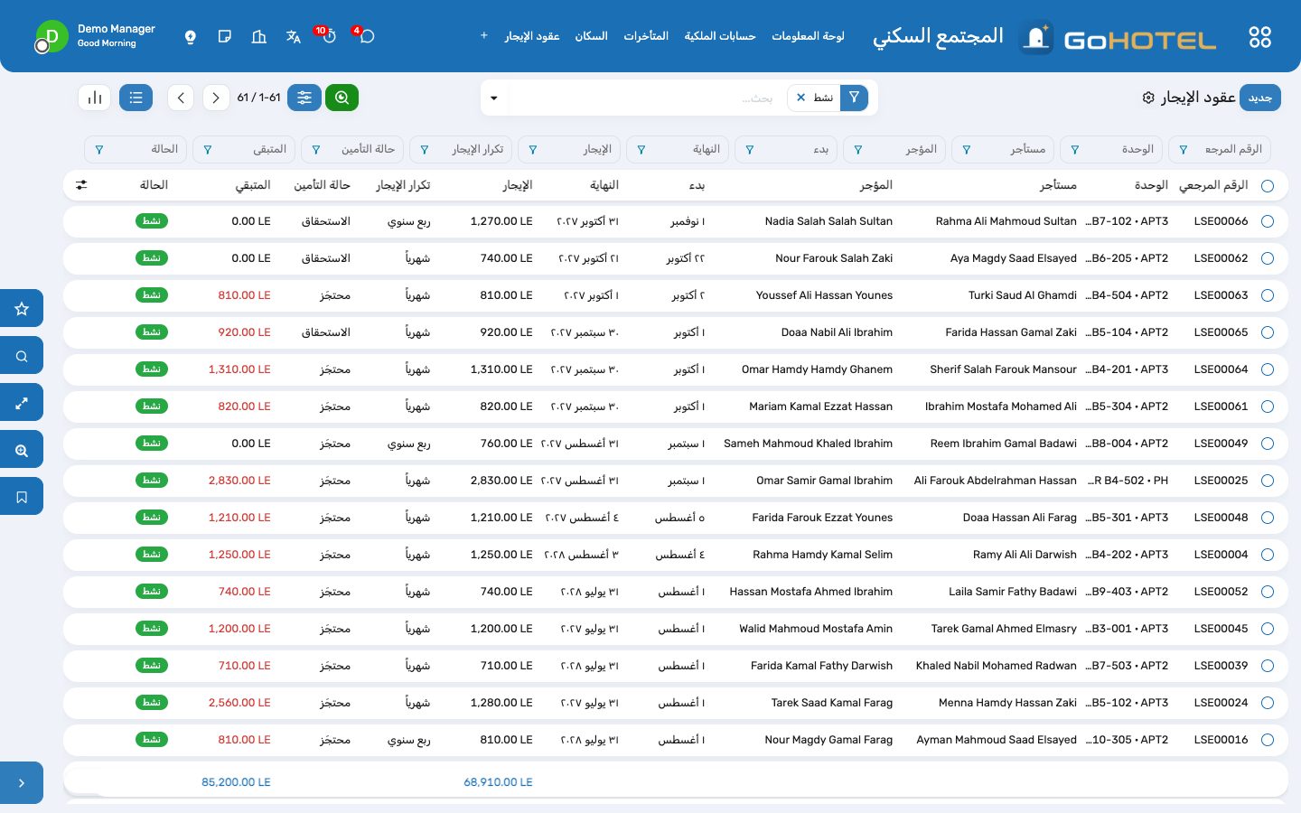Viewport: 1301px width, 813px height.
Task: Open the sticky note icon in header
Action: 225,37
